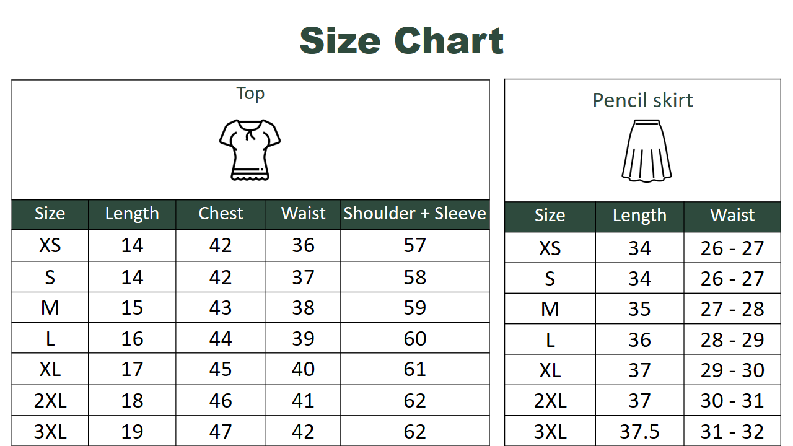Click the Shoulder + Sleeve column header
Viewport: 793px width, 446px height.
[414, 214]
